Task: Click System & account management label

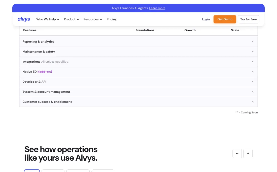Action: pyautogui.click(x=46, y=92)
